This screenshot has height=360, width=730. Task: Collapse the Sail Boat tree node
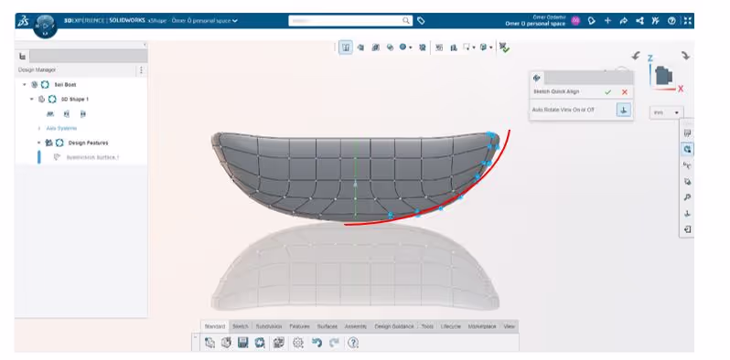coord(25,85)
